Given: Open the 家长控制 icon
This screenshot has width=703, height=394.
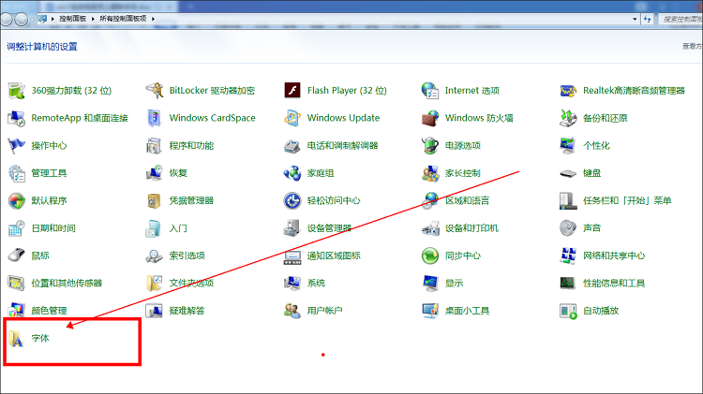Looking at the screenshot, I should [430, 173].
